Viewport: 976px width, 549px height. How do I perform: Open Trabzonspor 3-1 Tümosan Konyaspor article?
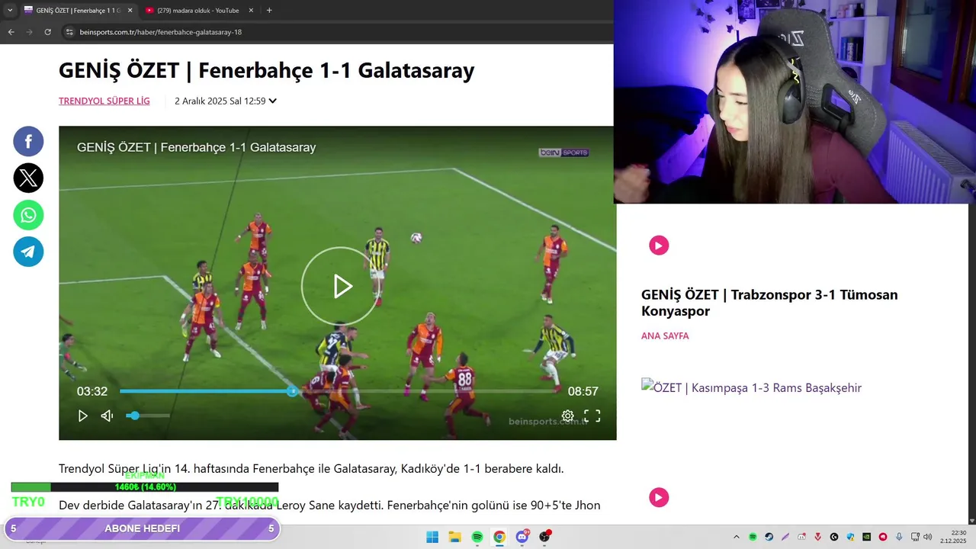point(769,303)
